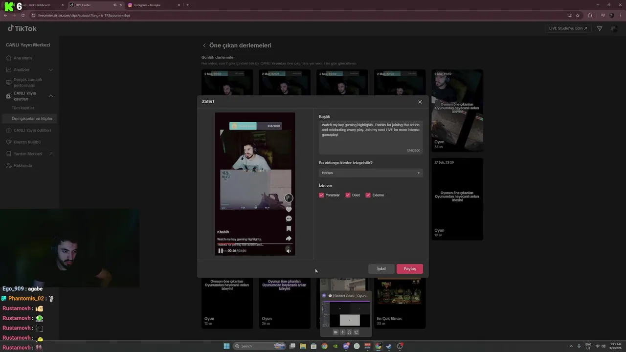
Task: Open the Windows Start menu
Action: (226, 346)
